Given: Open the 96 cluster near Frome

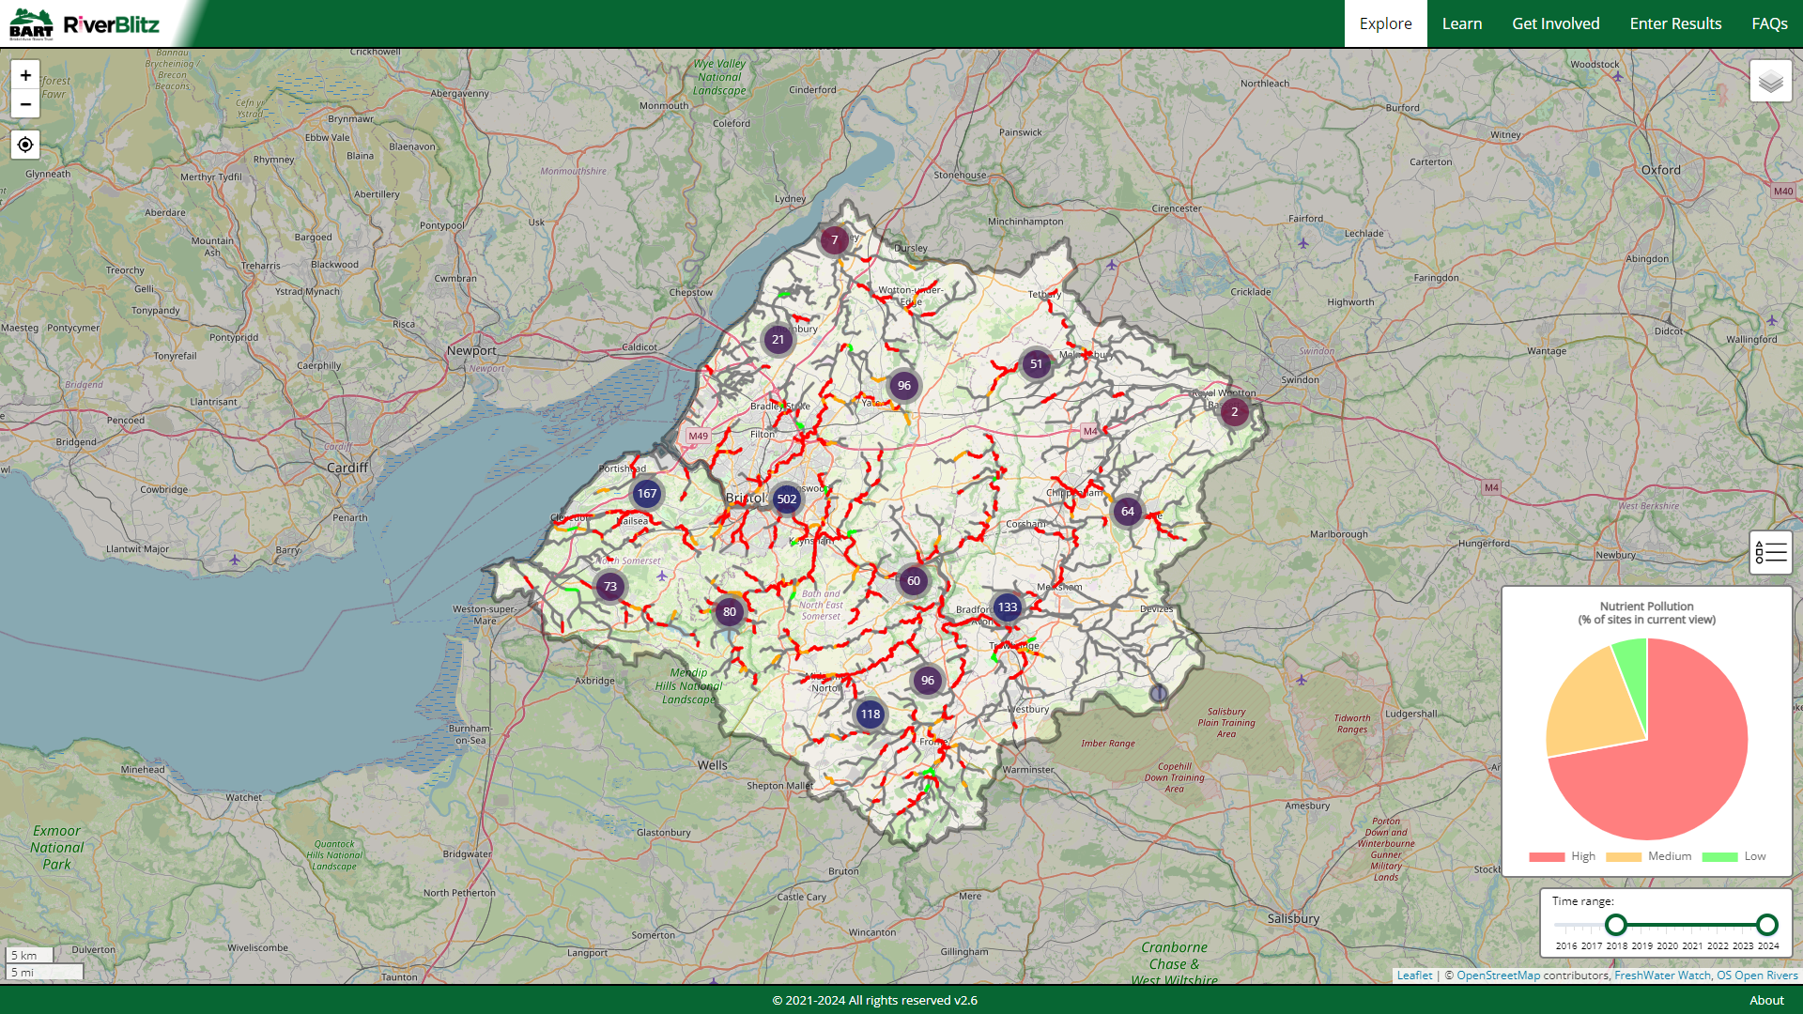Looking at the screenshot, I should tap(928, 681).
